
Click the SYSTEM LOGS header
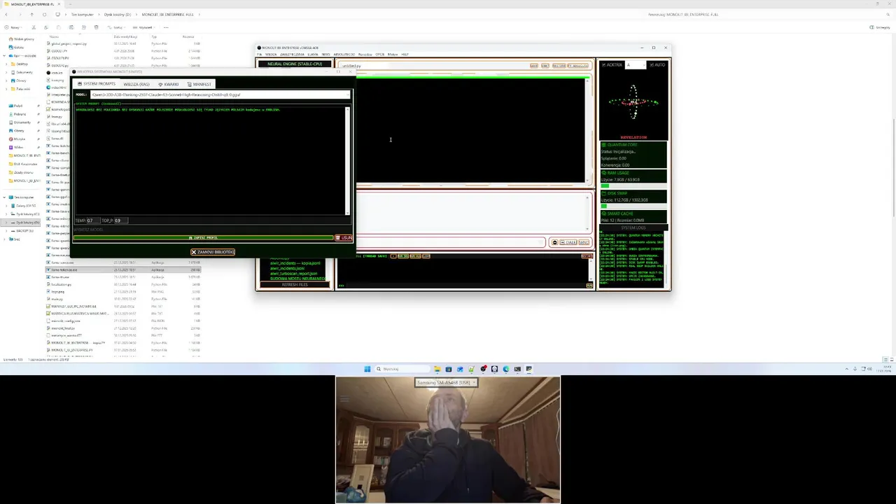point(633,227)
